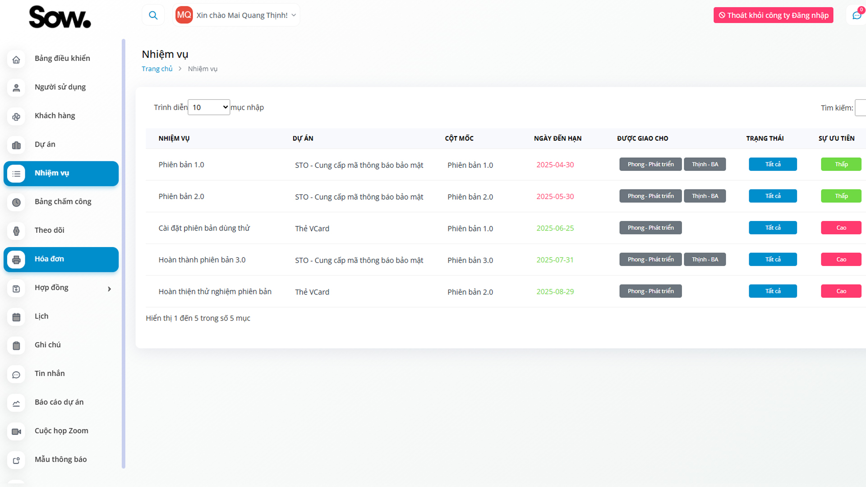Image resolution: width=866 pixels, height=487 pixels.
Task: Click the Bảng điều khiển home icon
Action: coord(16,60)
